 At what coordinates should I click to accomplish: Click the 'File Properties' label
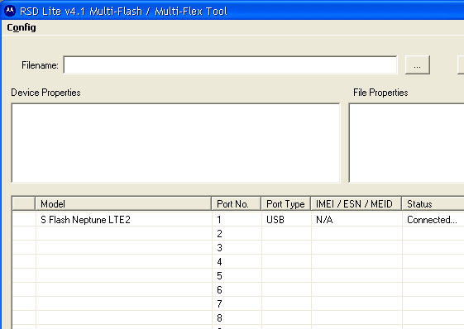[380, 93]
